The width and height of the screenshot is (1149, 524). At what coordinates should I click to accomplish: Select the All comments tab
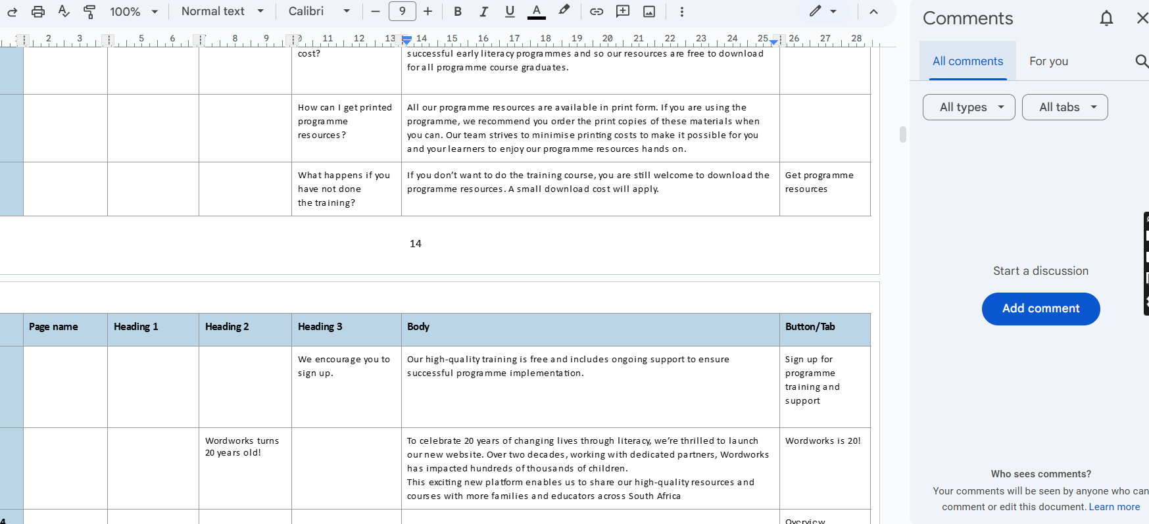click(x=967, y=61)
